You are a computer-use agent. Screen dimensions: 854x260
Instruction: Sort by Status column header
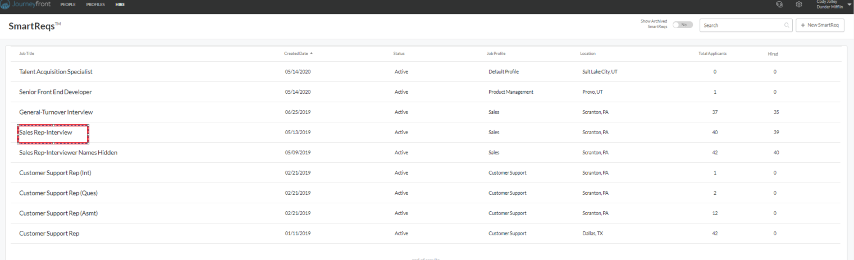[x=399, y=54]
